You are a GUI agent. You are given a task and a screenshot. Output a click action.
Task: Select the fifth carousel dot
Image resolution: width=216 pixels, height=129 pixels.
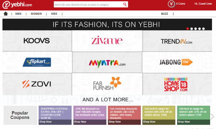coord(203,29)
